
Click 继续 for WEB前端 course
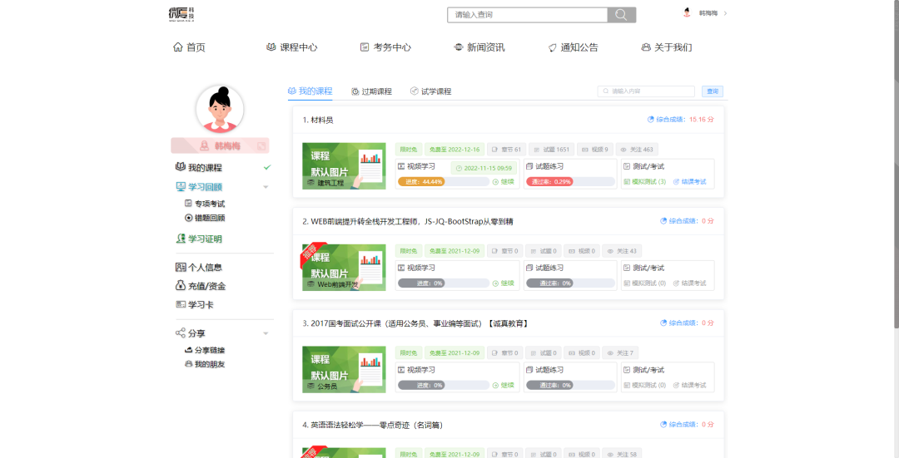pos(504,283)
